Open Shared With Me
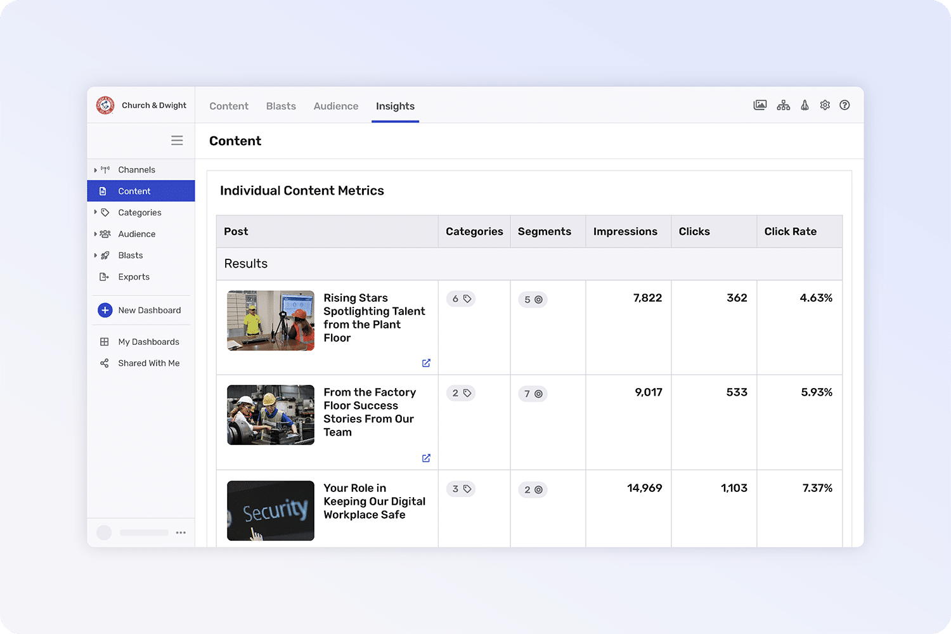This screenshot has height=634, width=951. [x=141, y=363]
